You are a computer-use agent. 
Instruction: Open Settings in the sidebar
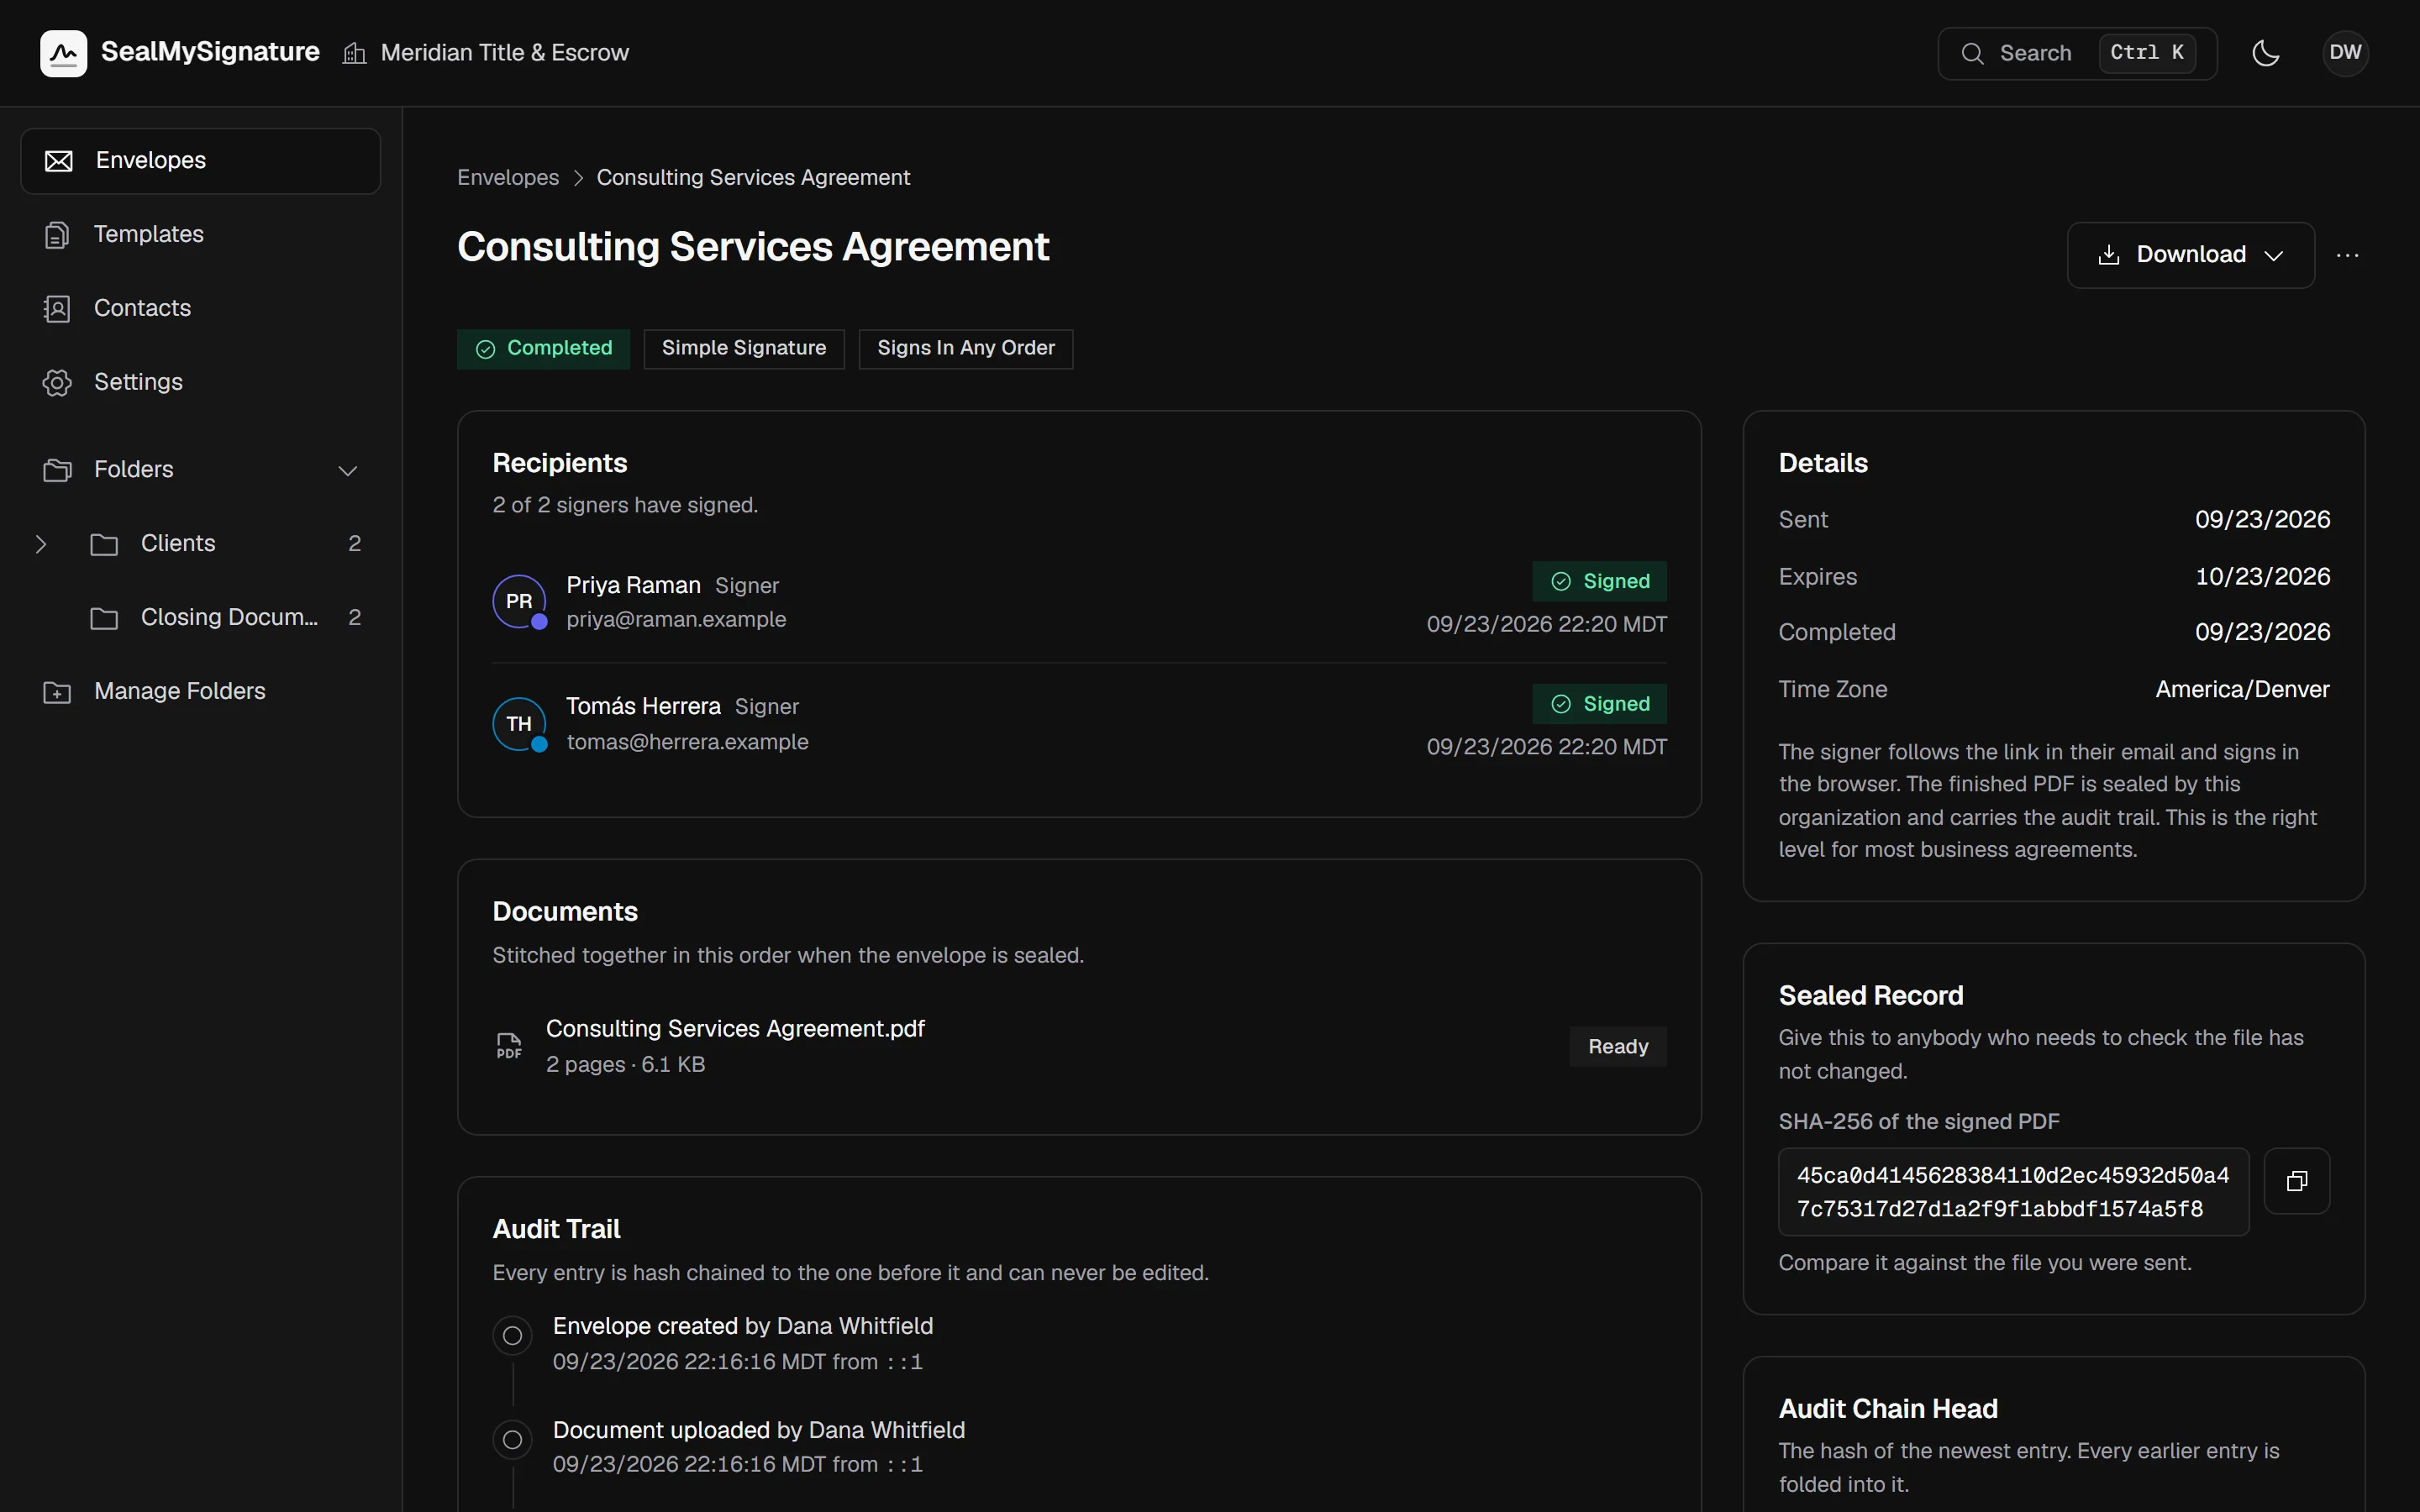coord(200,383)
